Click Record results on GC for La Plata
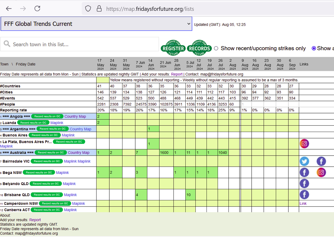This screenshot has width=334, height=237. (x=69, y=141)
